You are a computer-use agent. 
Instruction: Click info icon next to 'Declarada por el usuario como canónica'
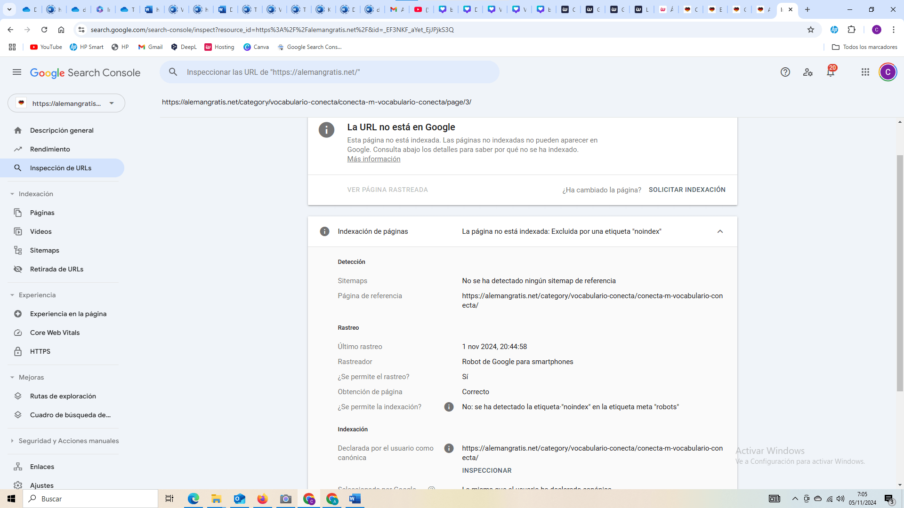click(449, 448)
